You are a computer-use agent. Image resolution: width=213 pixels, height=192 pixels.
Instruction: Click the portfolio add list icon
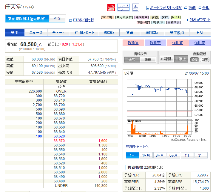click(148, 8)
